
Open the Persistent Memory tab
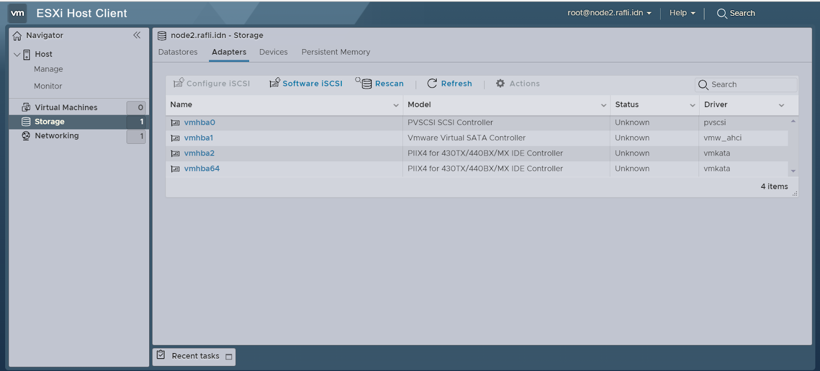(x=336, y=52)
